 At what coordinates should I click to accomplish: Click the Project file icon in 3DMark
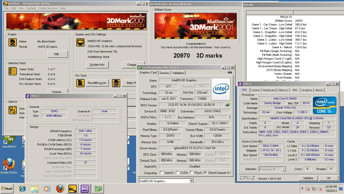[x=13, y=42]
